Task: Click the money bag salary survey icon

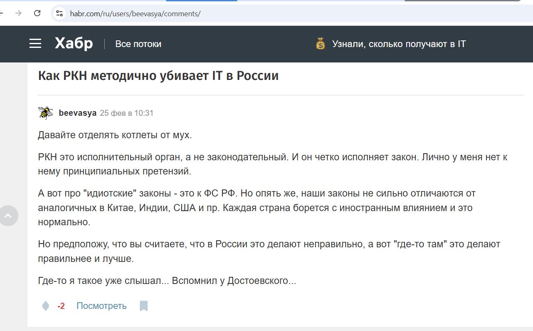Action: click(x=320, y=44)
